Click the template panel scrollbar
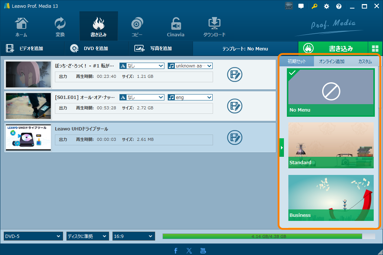Viewport: 383px width, 255px height. coord(379,88)
